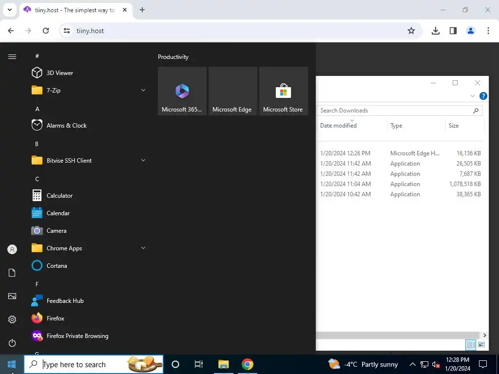This screenshot has height=374, width=499.
Task: Open the Microsoft Store tile
Action: (284, 91)
